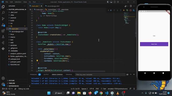Open the Search view in the activity bar

pyautogui.click(x=3, y=13)
